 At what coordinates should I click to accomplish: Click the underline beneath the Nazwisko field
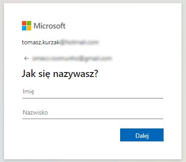(93, 119)
